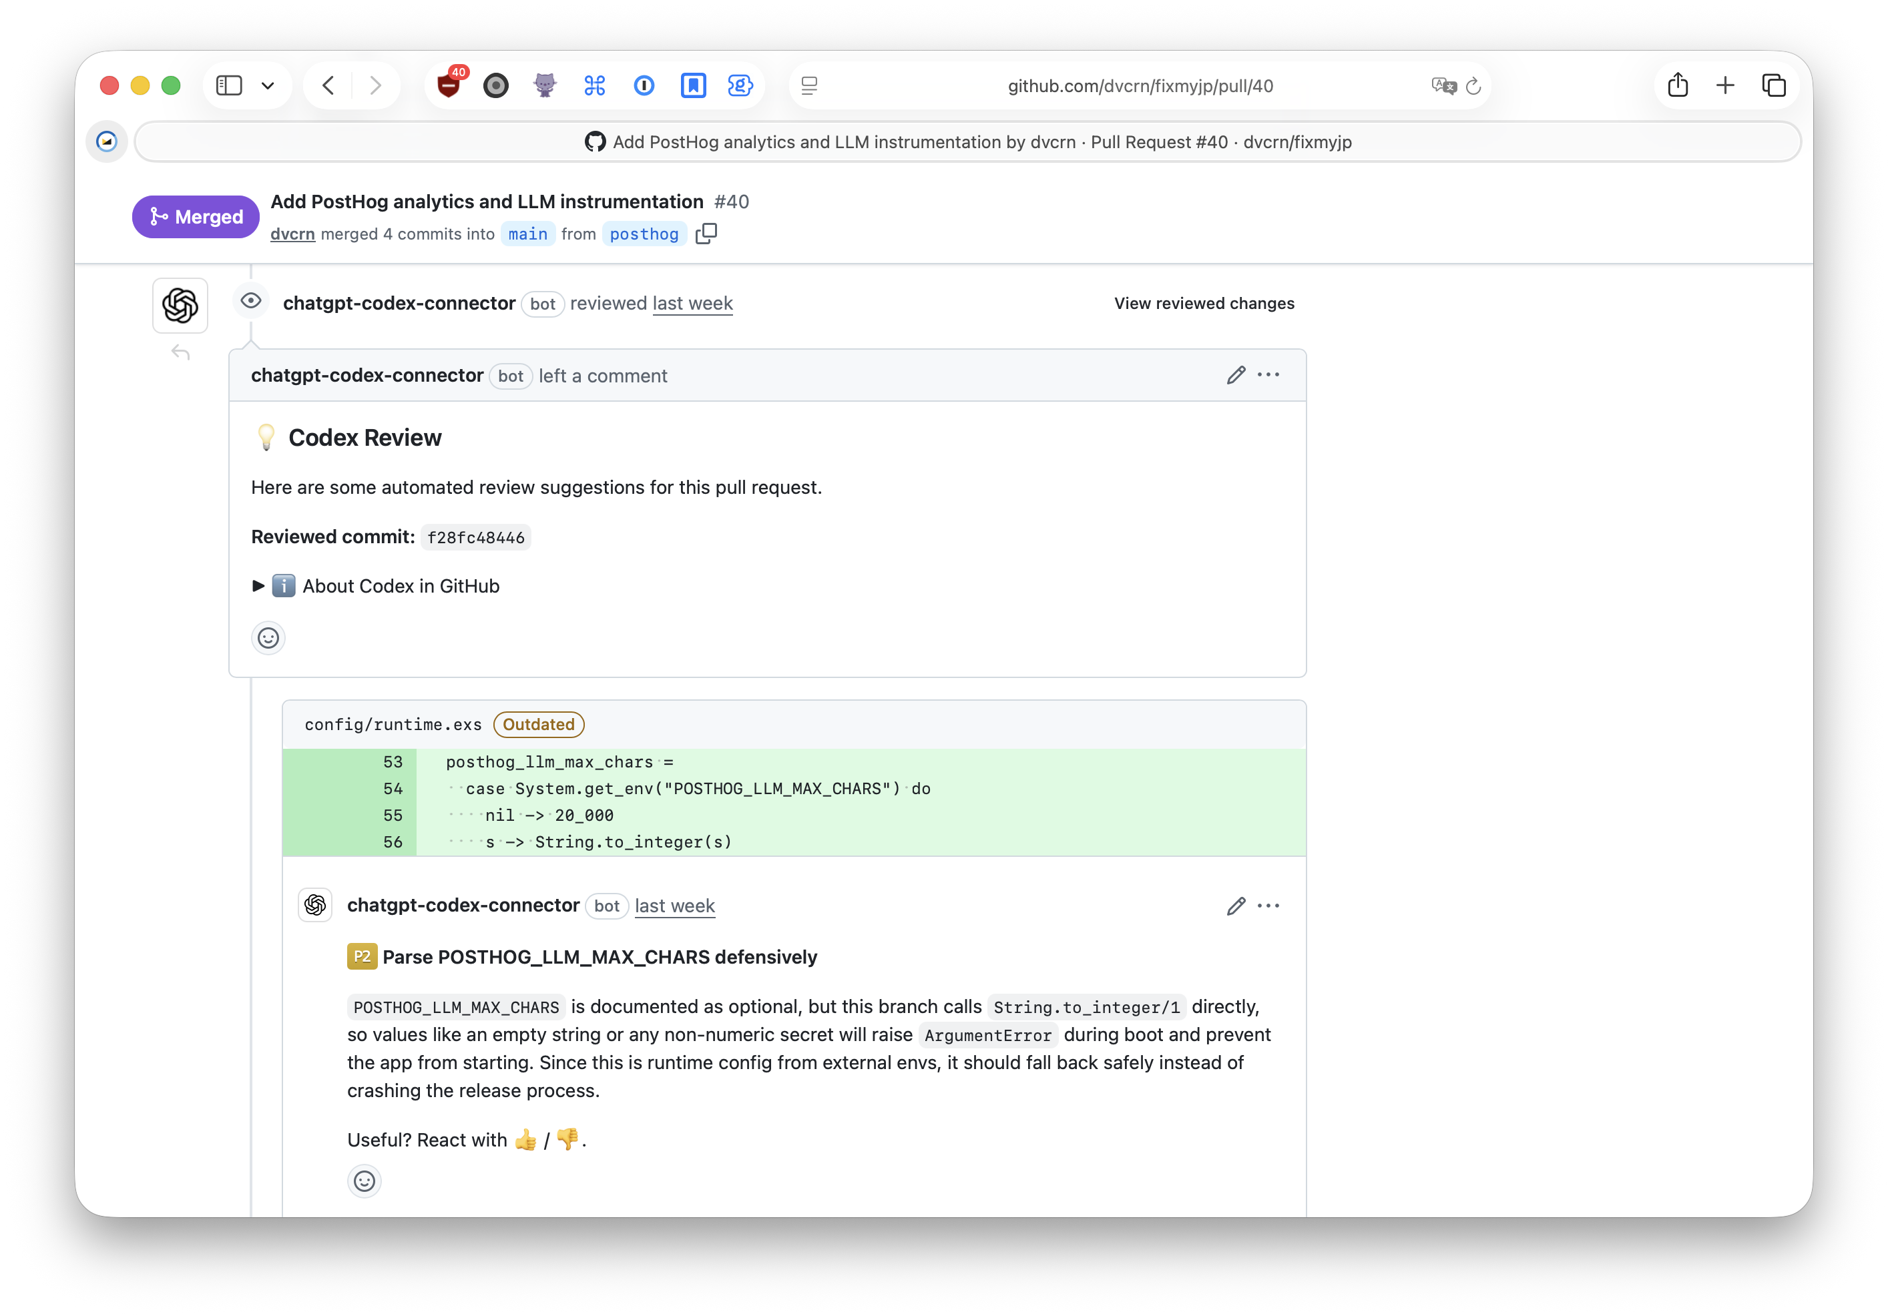The width and height of the screenshot is (1888, 1316).
Task: Open the 1Password extension icon
Action: click(x=645, y=85)
